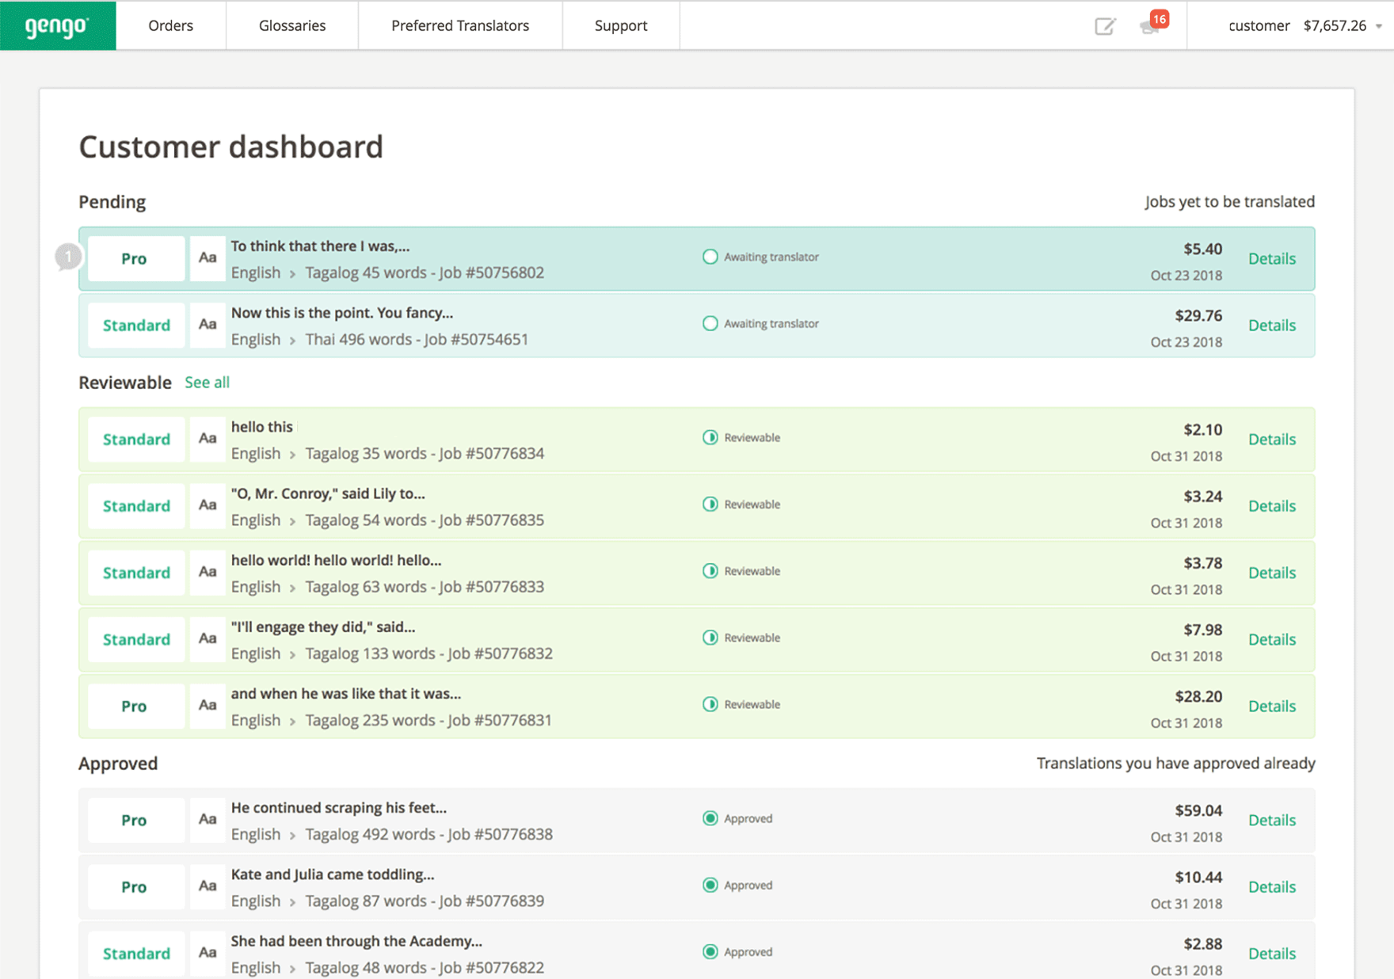Click Approved status icon for job #50776838
Image resolution: width=1394 pixels, height=979 pixels.
710,818
